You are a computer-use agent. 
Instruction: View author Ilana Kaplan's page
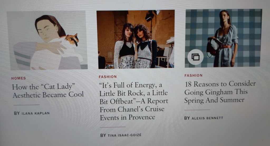click(36, 113)
